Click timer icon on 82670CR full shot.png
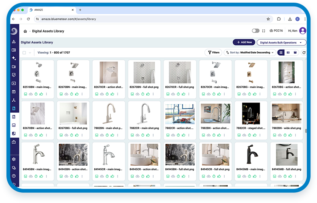 pos(178,94)
